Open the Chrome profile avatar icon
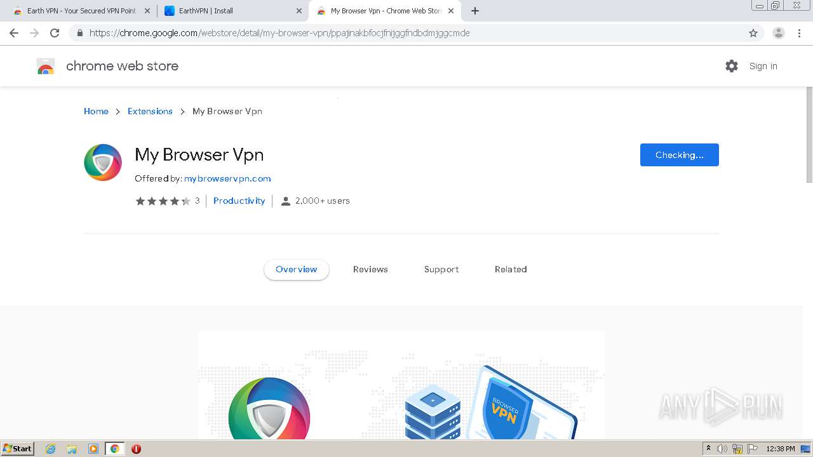The height and width of the screenshot is (457, 813). 778,33
